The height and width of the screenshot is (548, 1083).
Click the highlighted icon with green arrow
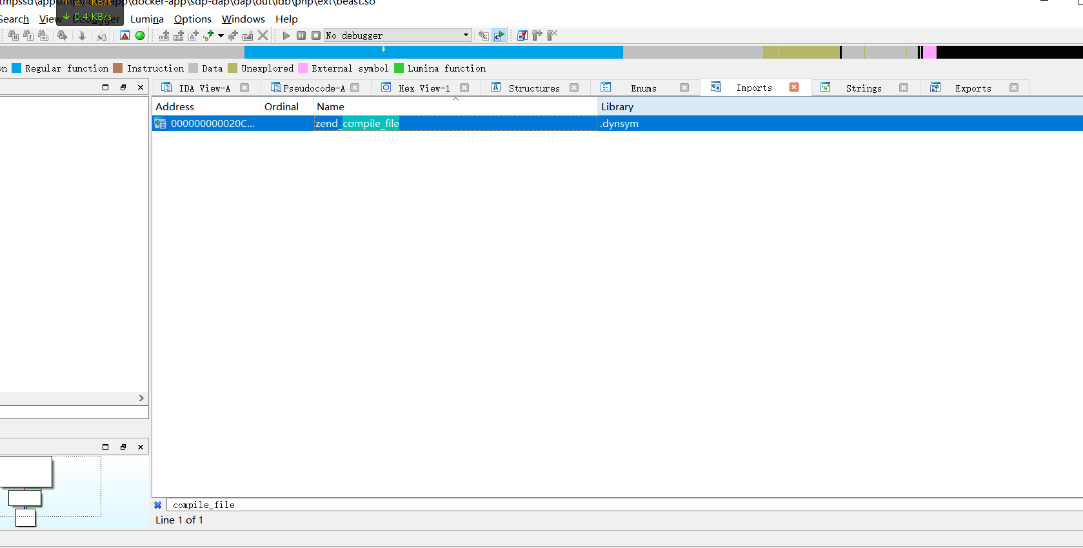(499, 35)
